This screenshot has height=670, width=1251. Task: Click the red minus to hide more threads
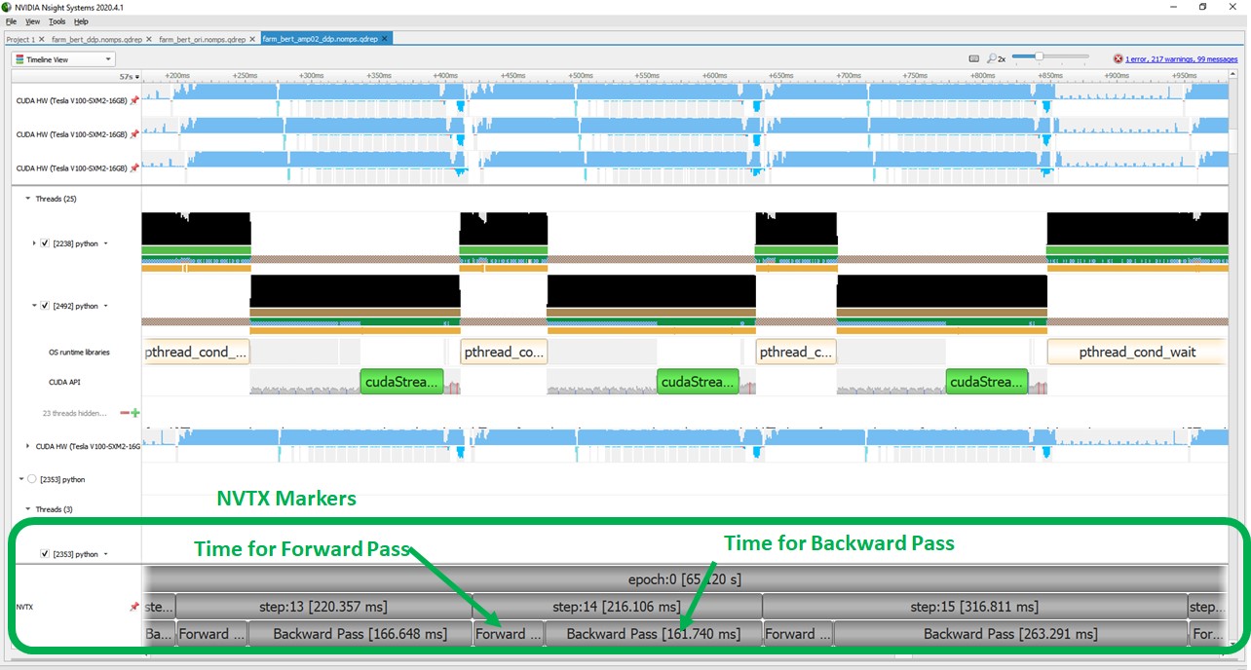point(124,413)
